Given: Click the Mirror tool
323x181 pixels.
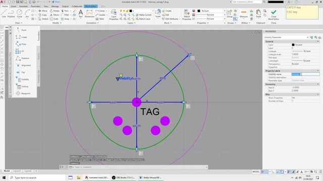Looking at the screenshot, I should tap(55, 15).
